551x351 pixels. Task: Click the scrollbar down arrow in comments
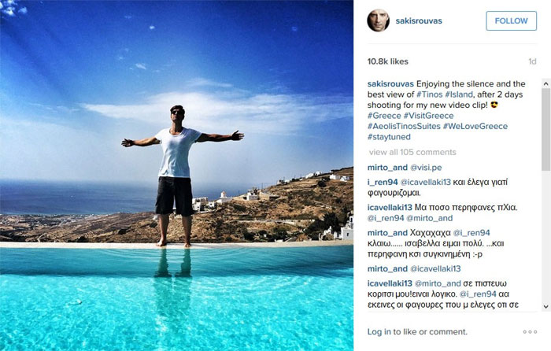coord(545,306)
